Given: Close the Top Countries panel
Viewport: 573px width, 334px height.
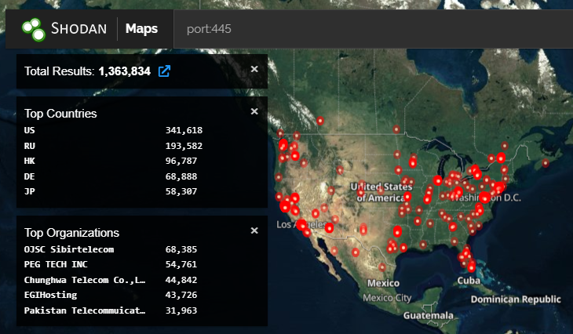Looking at the screenshot, I should tap(254, 111).
